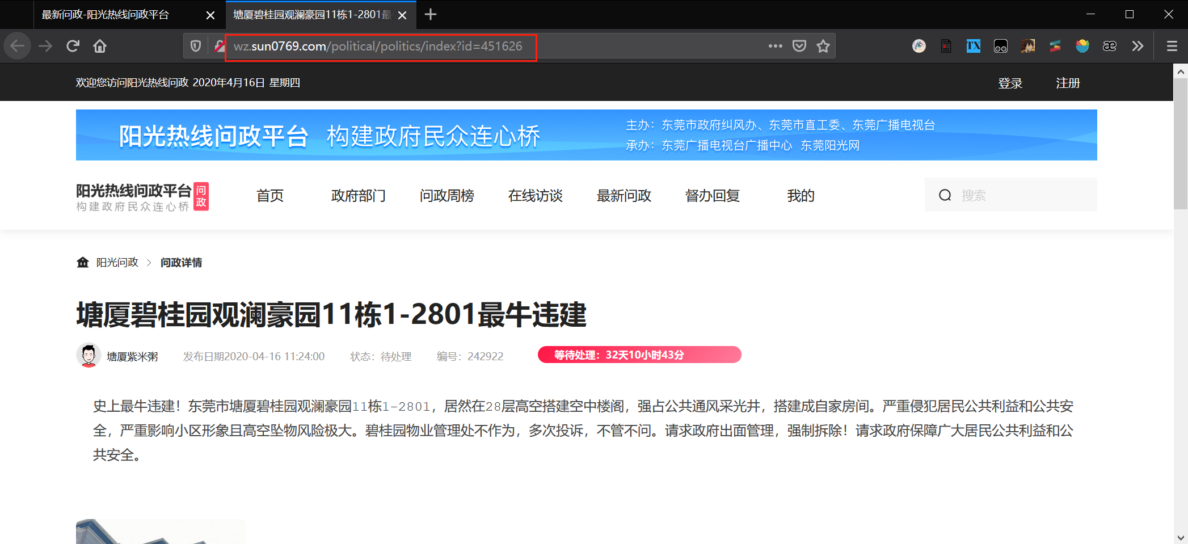Viewport: 1188px width, 544px height.
Task: View the insecure connection lock icon
Action: point(220,46)
